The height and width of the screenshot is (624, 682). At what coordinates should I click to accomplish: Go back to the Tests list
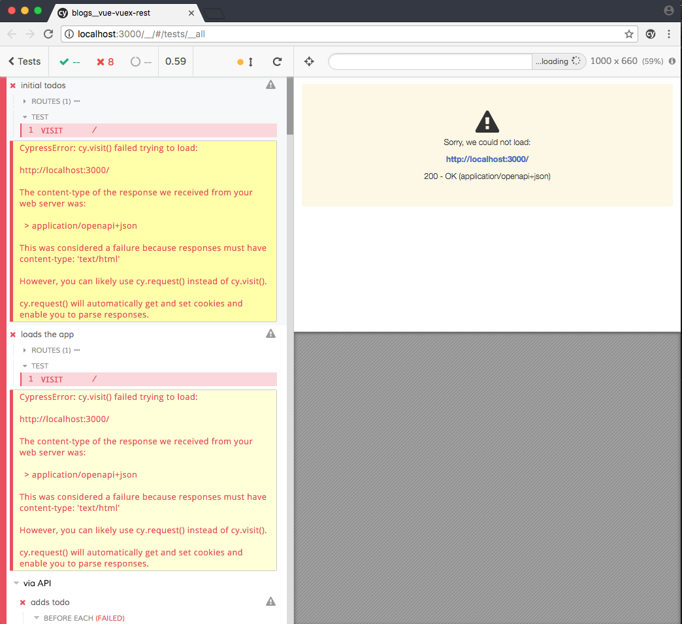click(x=24, y=61)
